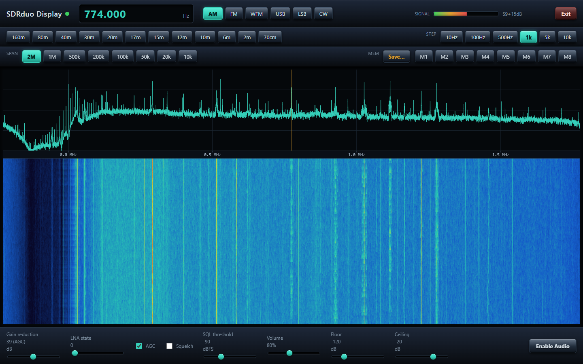Switch to FM mode
This screenshot has height=364, width=583.
(234, 14)
